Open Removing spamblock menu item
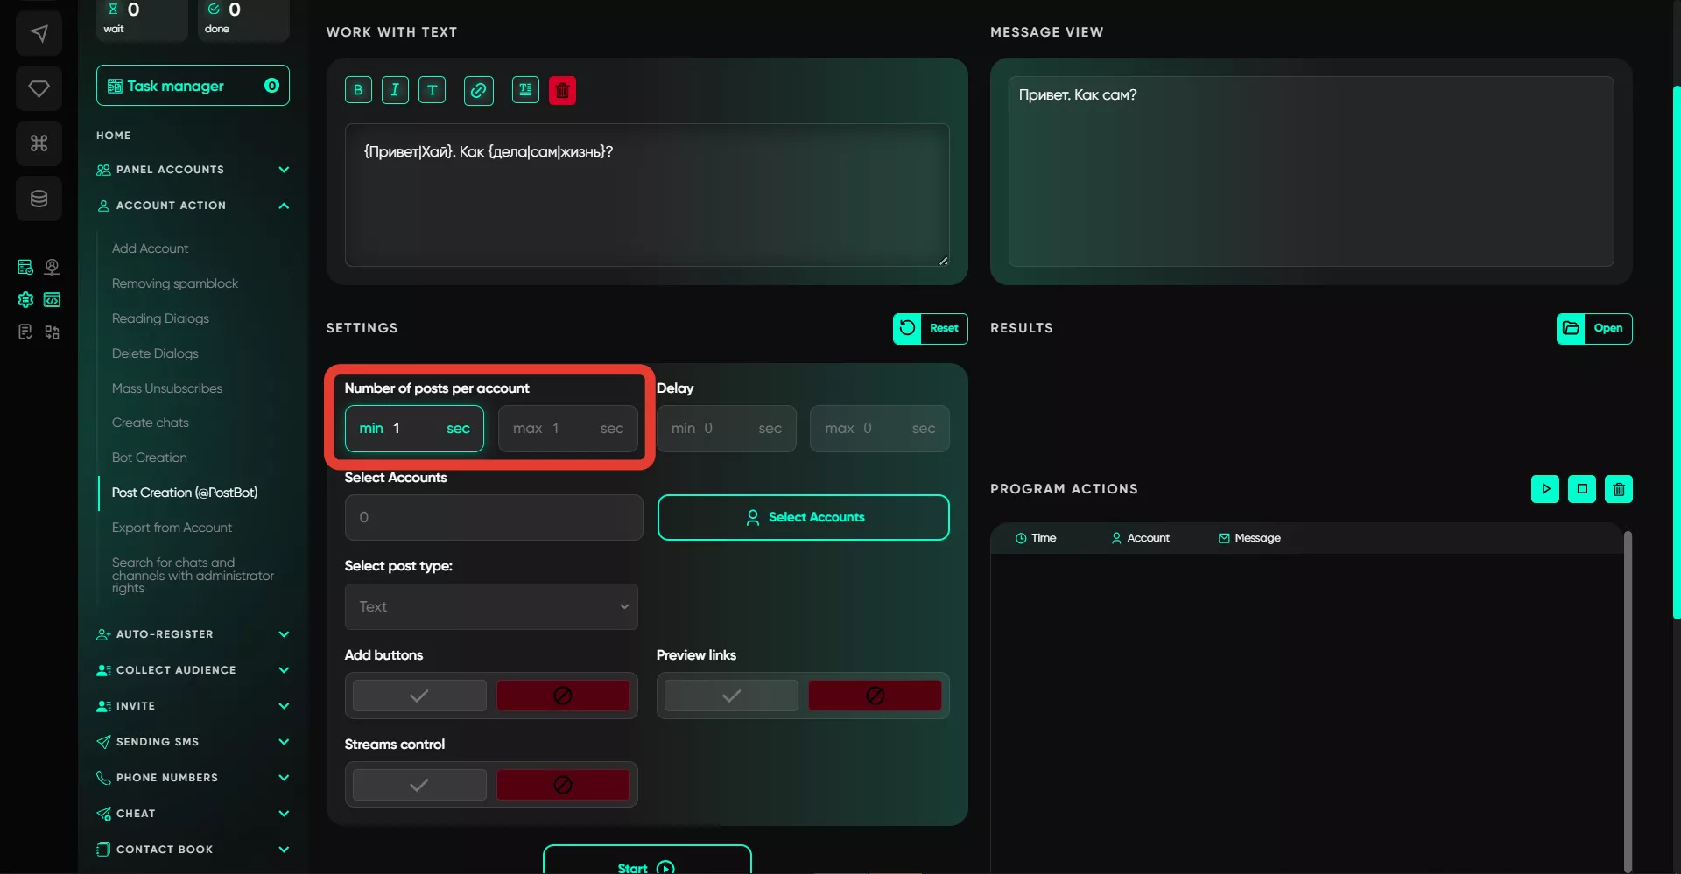The image size is (1681, 874). pos(175,283)
